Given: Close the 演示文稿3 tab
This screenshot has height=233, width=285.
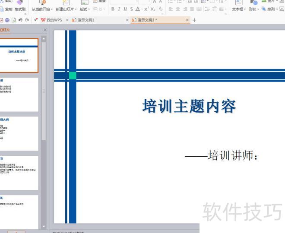Looking at the screenshot, I should (x=187, y=20).
